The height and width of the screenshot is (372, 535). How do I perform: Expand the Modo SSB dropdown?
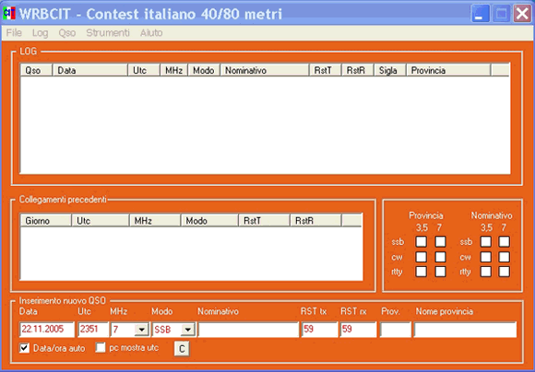tap(187, 330)
